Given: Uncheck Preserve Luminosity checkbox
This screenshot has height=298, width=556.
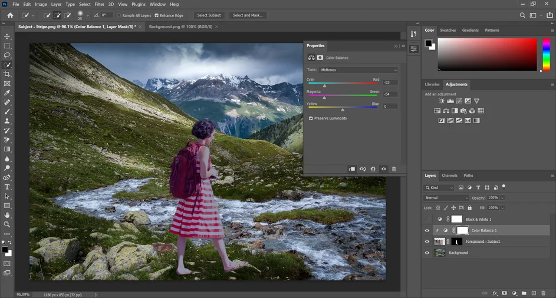Looking at the screenshot, I should point(311,118).
